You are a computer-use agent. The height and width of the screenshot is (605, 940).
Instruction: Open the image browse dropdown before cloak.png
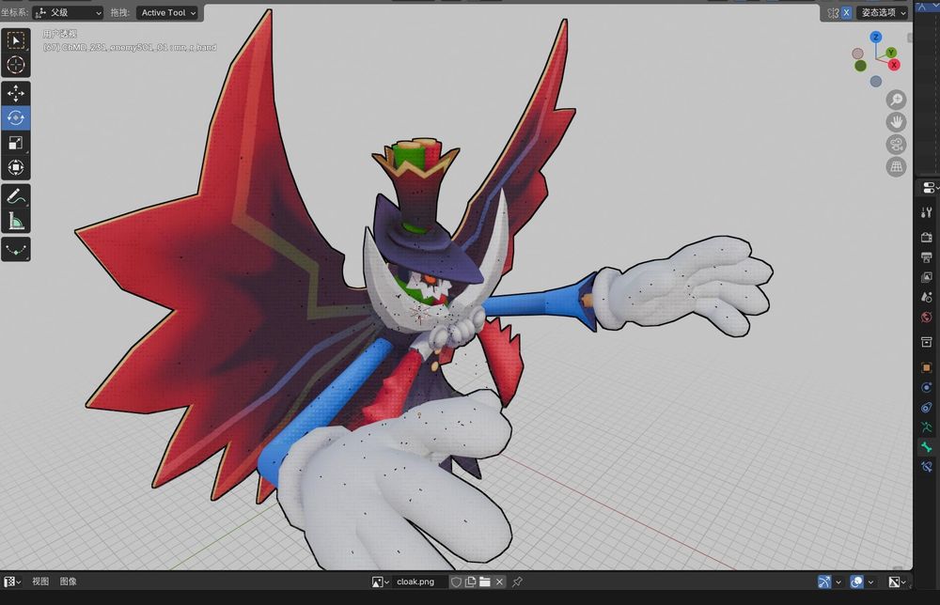coord(381,582)
